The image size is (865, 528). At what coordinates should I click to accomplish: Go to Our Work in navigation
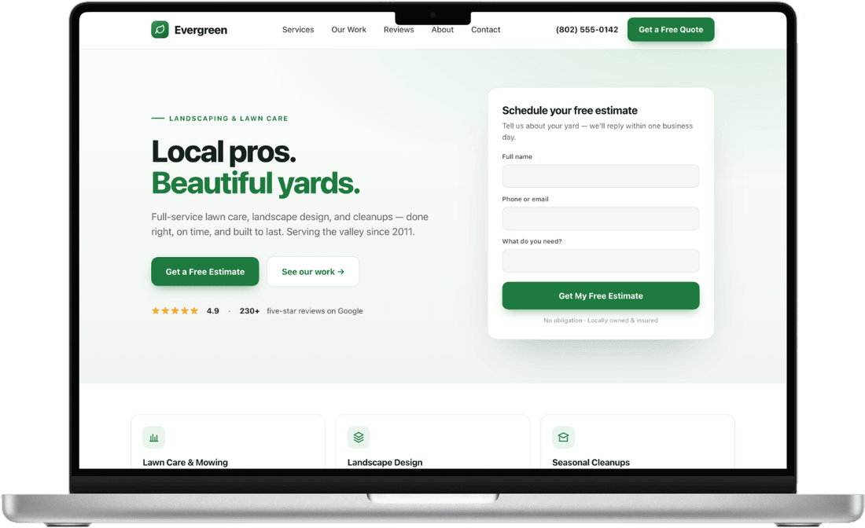[x=348, y=30]
